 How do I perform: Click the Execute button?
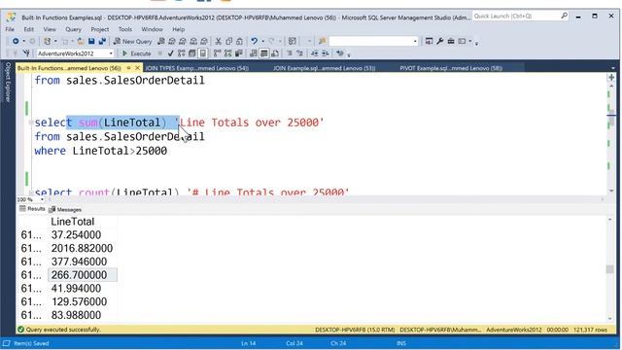tap(136, 53)
